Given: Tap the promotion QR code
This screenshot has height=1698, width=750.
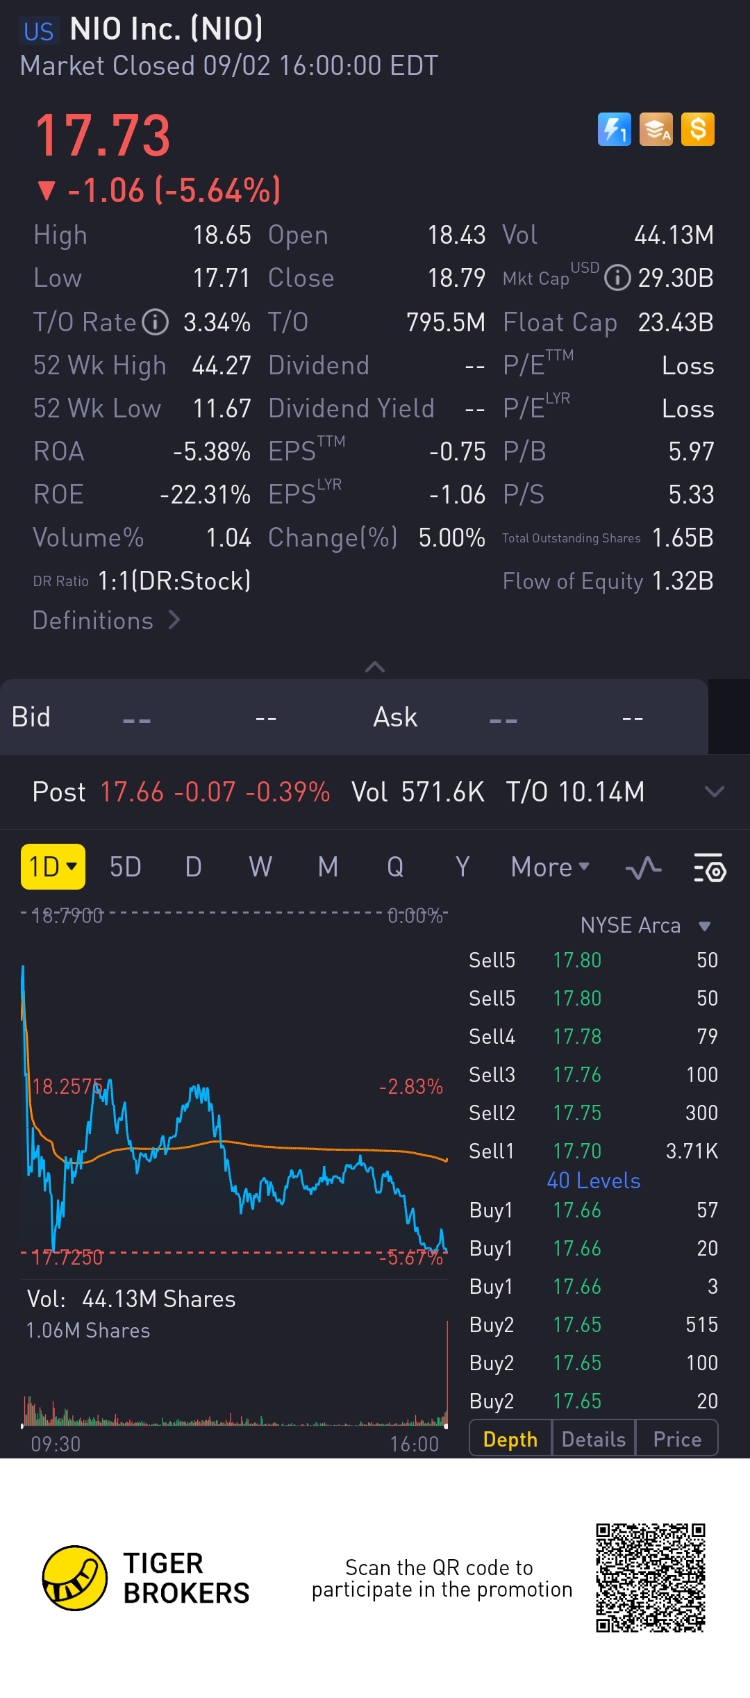Looking at the screenshot, I should point(651,1578).
